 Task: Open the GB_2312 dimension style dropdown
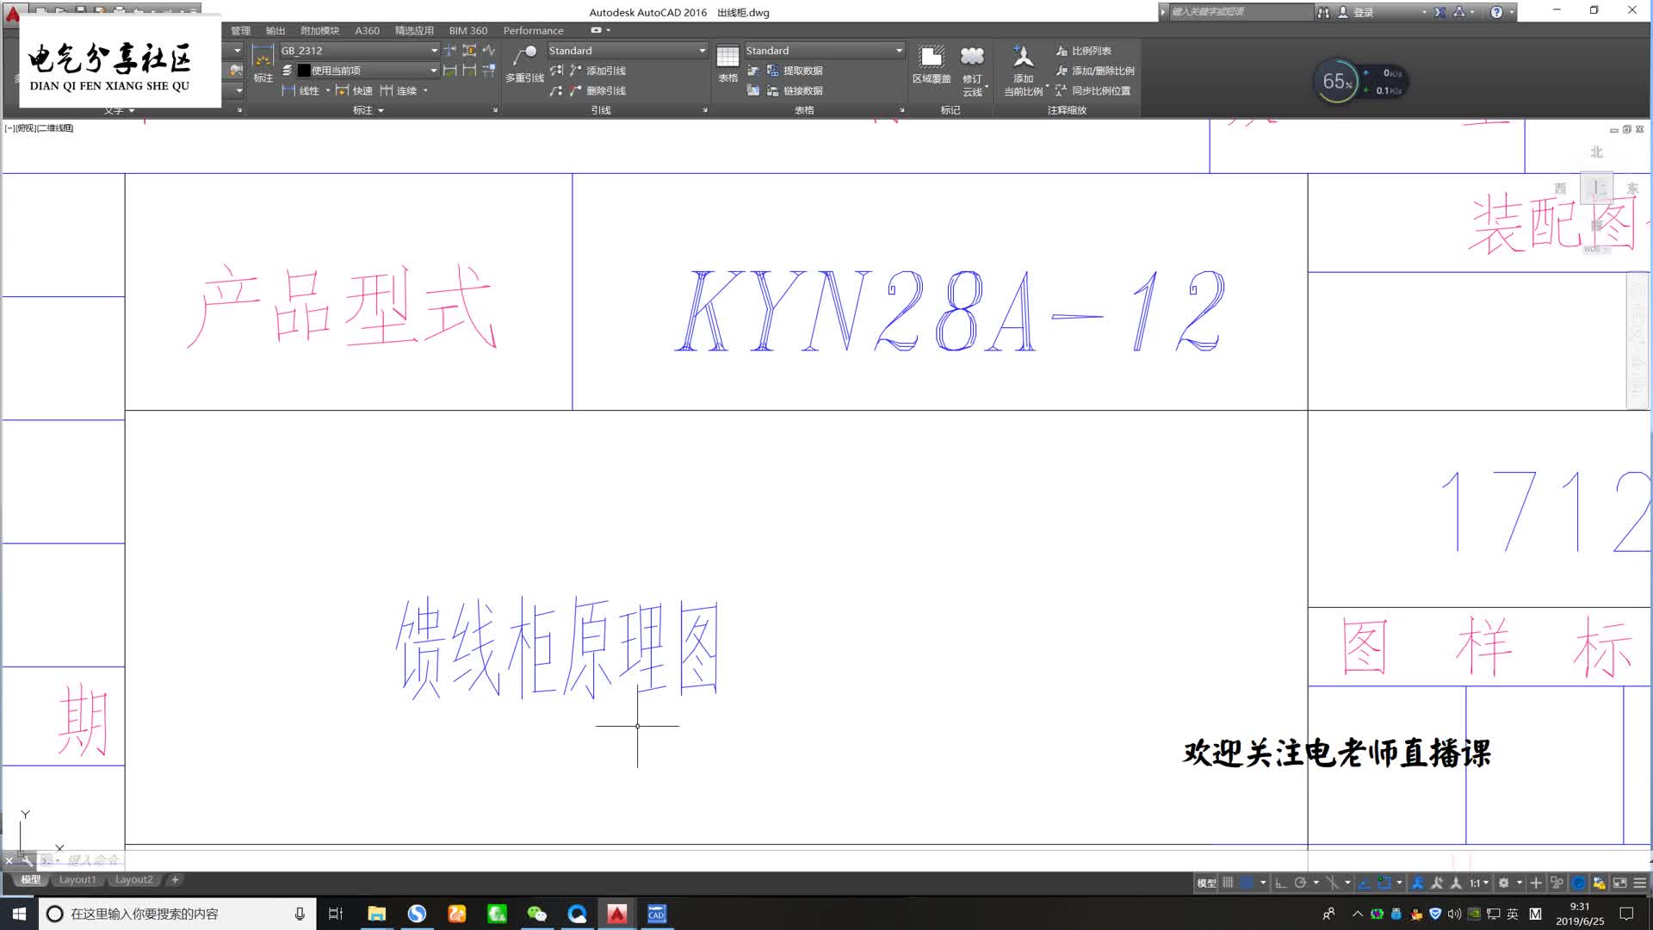tap(359, 51)
